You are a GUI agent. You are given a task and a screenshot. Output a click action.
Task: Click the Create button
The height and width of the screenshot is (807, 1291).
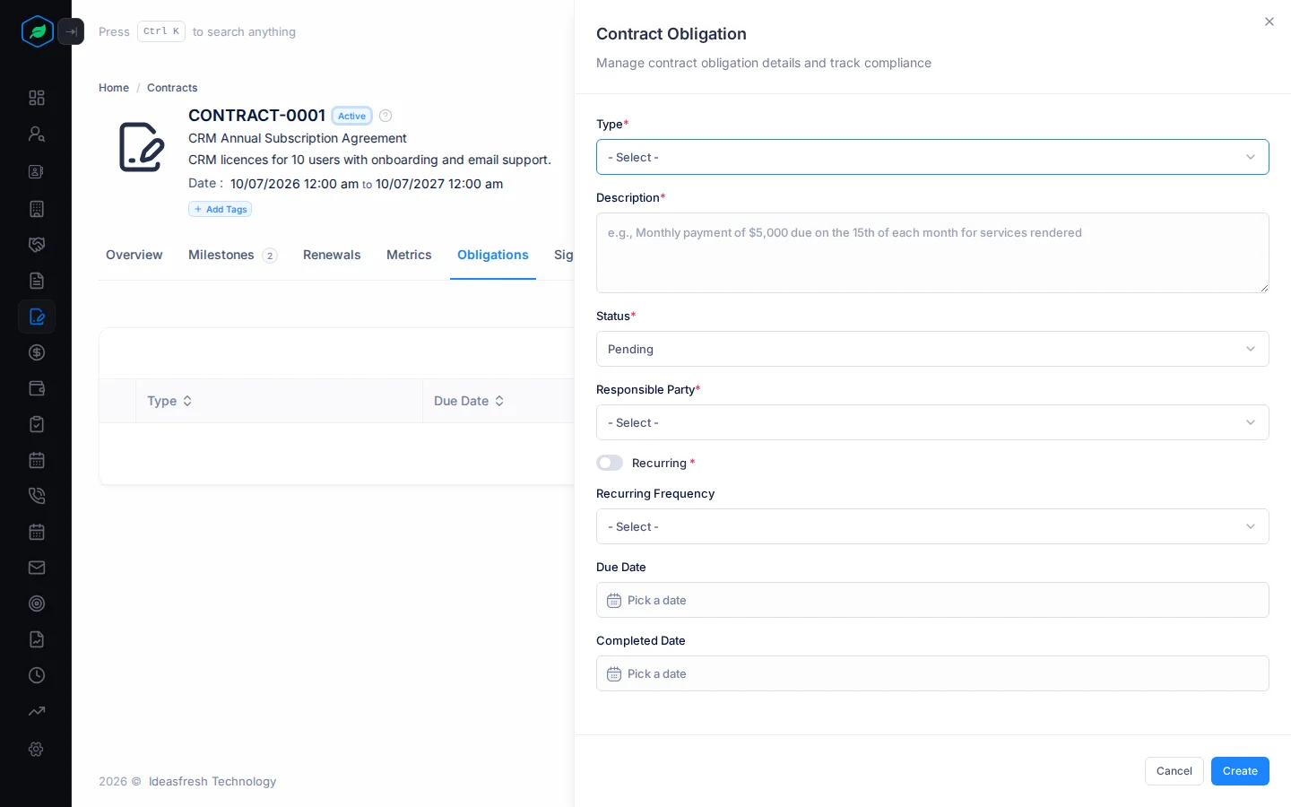click(1240, 771)
